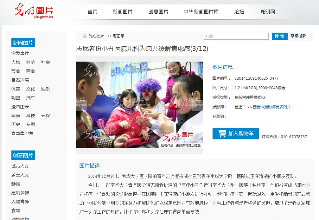Screen dimensions: 319x220
Task: Select 中华新闻图片库 in the top menu
Action: coord(201,12)
